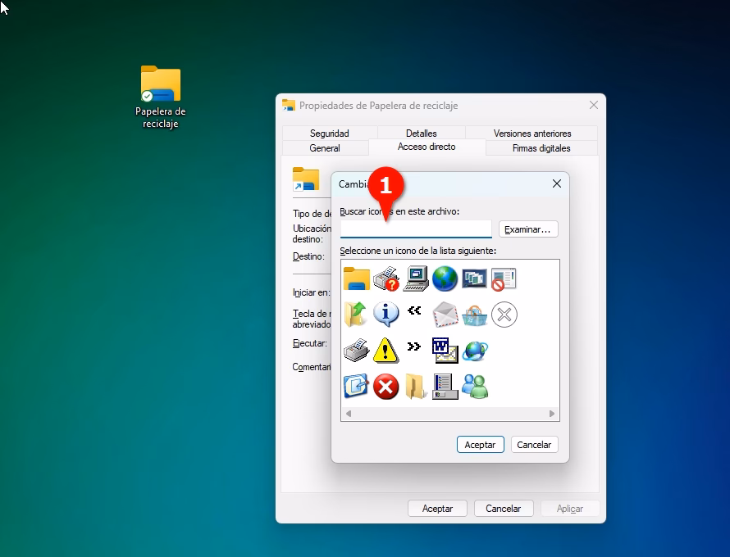Click the Ejecutar label

click(x=309, y=343)
